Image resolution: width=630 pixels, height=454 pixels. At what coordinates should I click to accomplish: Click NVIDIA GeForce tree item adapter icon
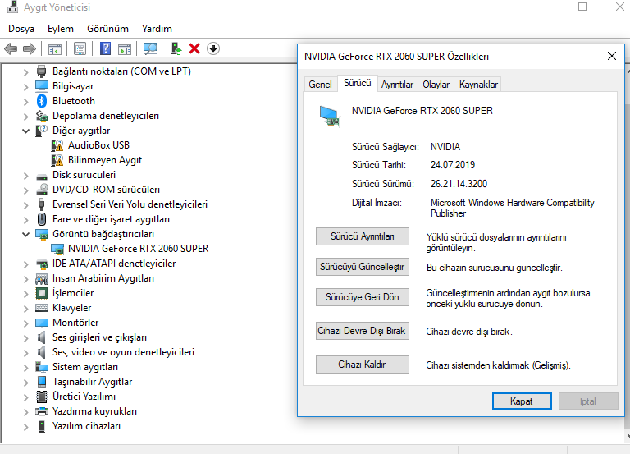click(57, 249)
